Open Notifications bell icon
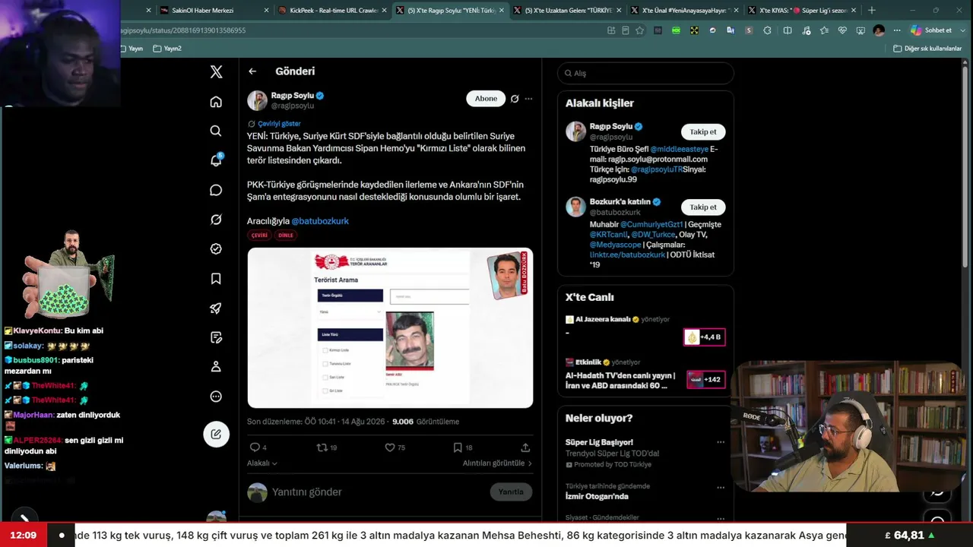Screen dimensions: 973x547 (216, 160)
